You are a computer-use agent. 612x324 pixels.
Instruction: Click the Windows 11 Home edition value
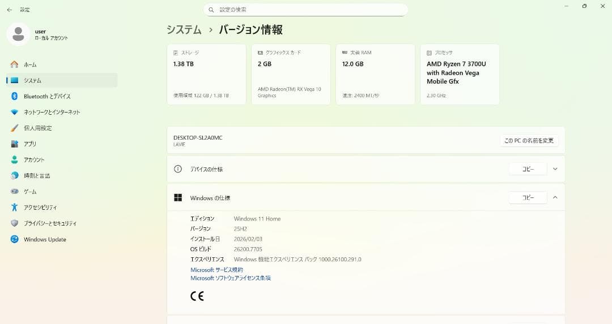pyautogui.click(x=257, y=219)
